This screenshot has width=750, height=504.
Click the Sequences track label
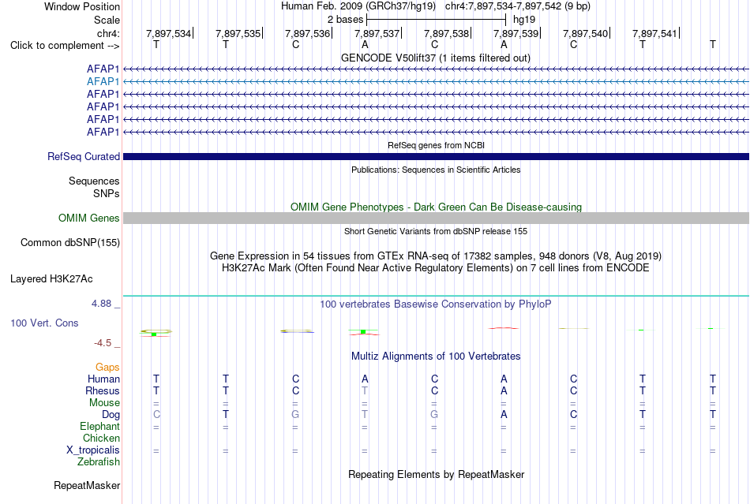tap(94, 181)
